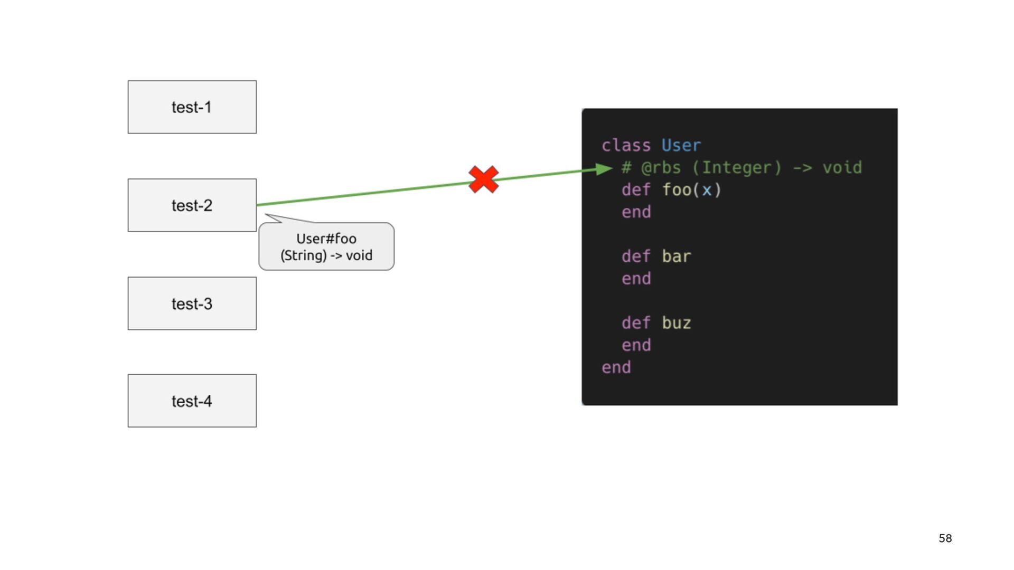1014x570 pixels.
Task: Click the final 'end' keyword closing the class
Action: click(x=616, y=367)
